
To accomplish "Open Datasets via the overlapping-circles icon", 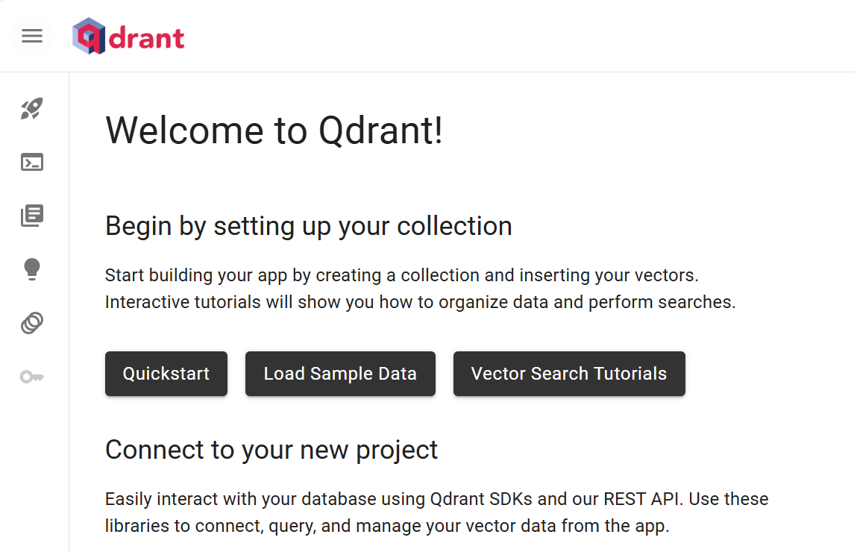I will (x=32, y=322).
